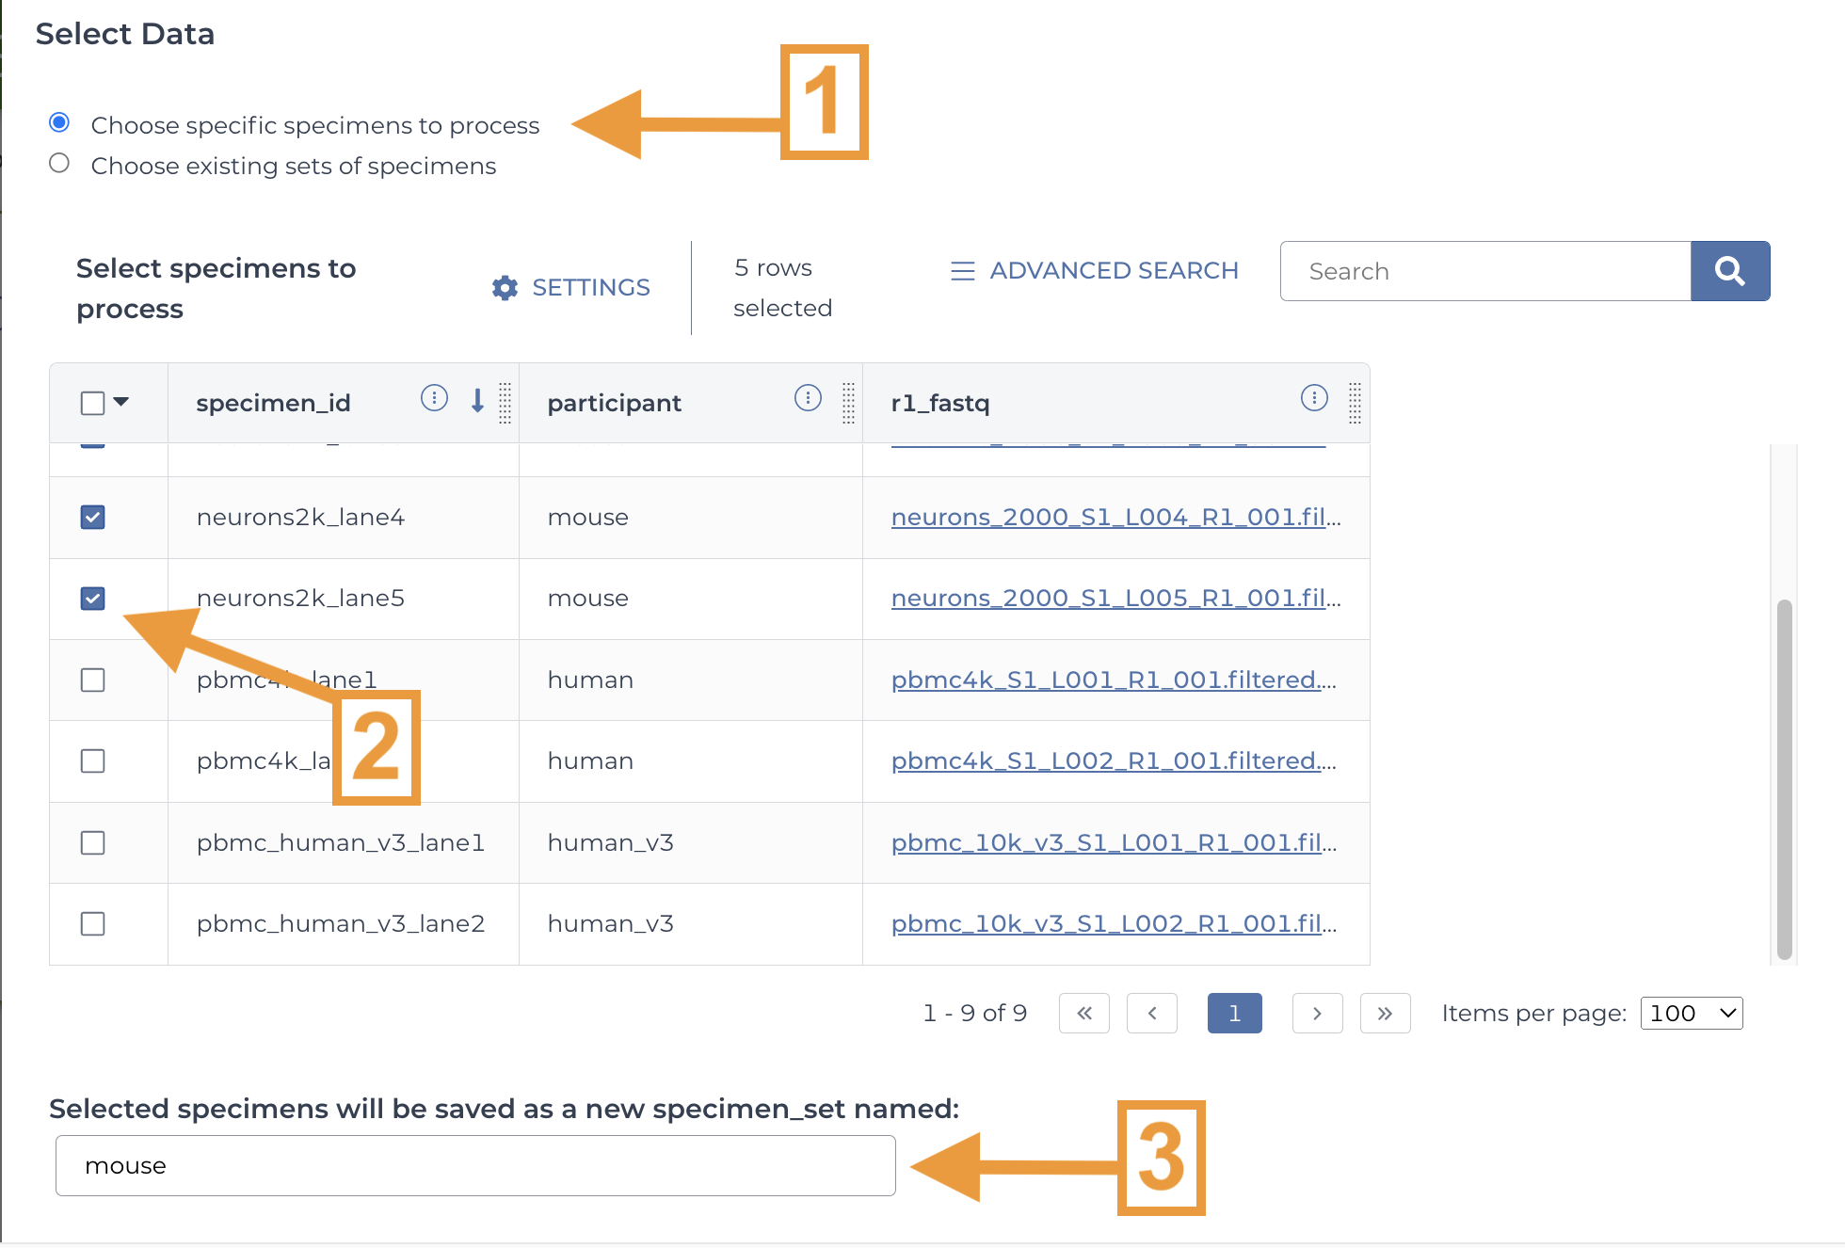Go to last page of results

(1385, 1013)
